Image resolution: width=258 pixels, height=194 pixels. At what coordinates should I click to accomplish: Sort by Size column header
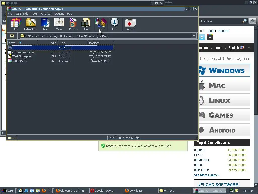pos(48,43)
